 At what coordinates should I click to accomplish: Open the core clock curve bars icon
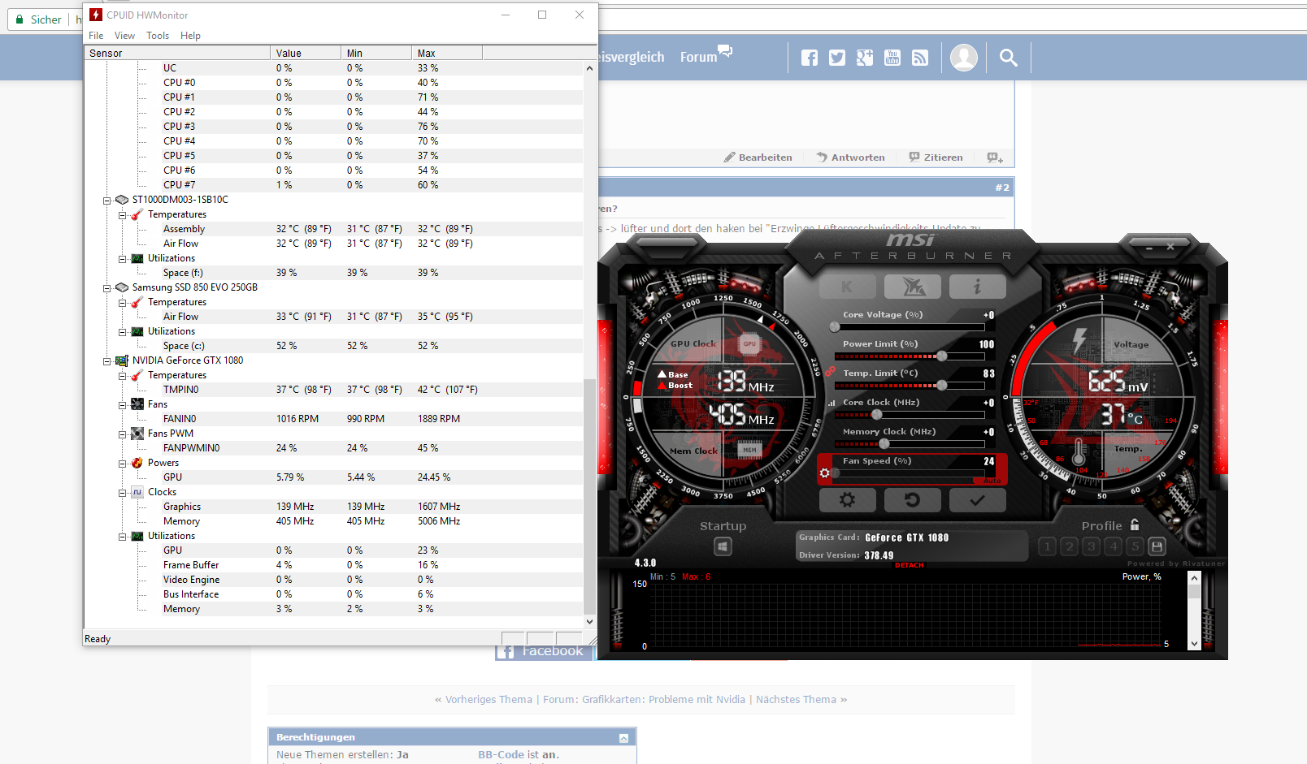(831, 403)
